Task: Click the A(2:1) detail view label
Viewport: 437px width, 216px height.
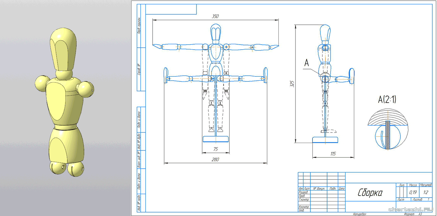Action: pos(388,100)
